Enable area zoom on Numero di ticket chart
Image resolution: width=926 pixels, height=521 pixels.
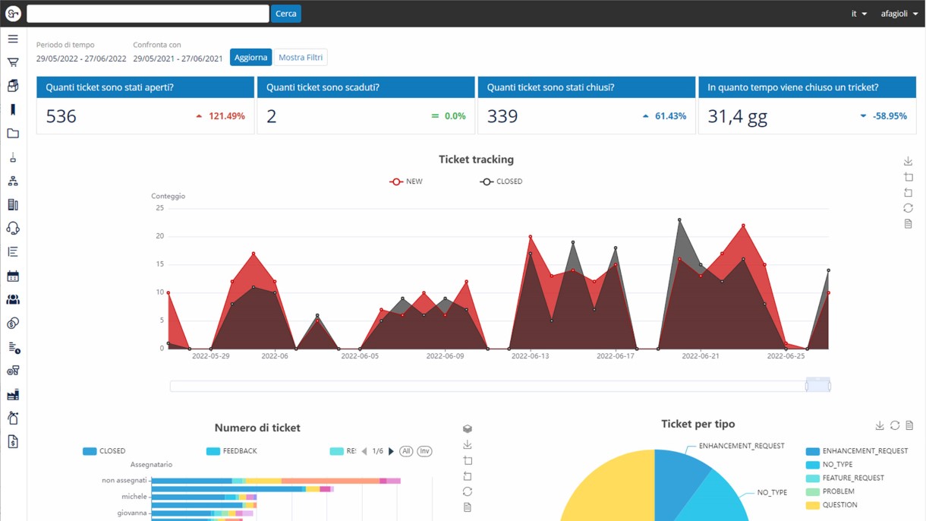point(468,461)
